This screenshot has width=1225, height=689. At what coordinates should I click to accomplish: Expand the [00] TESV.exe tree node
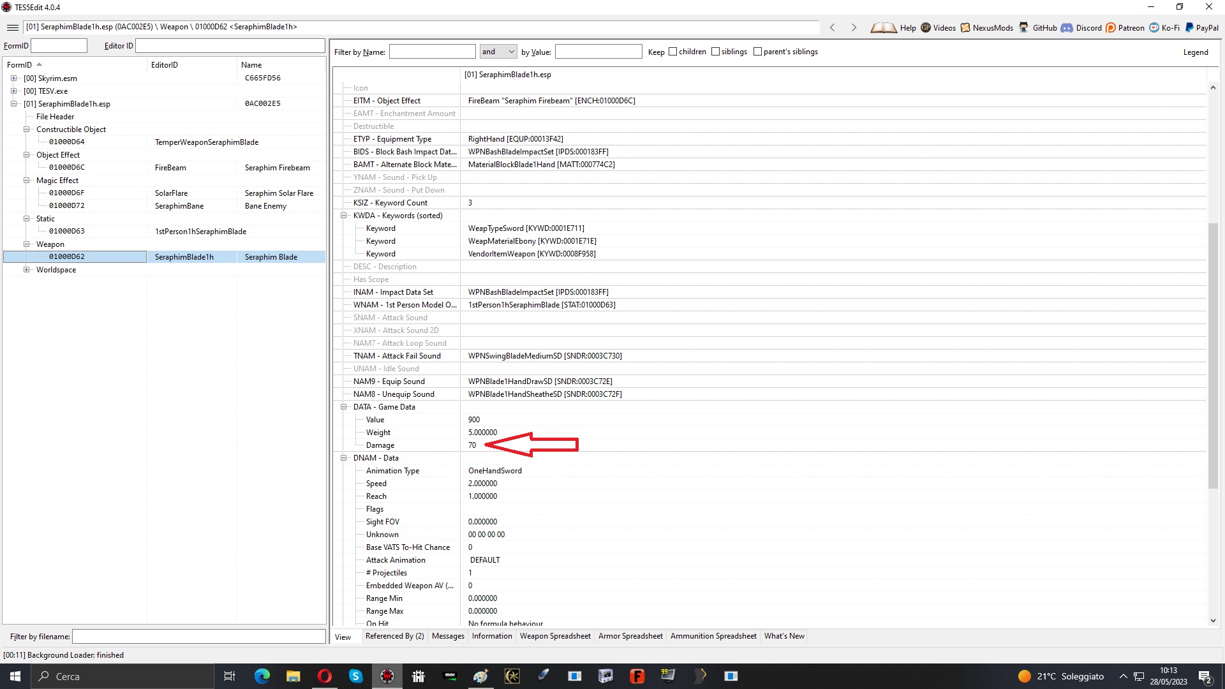[x=13, y=91]
